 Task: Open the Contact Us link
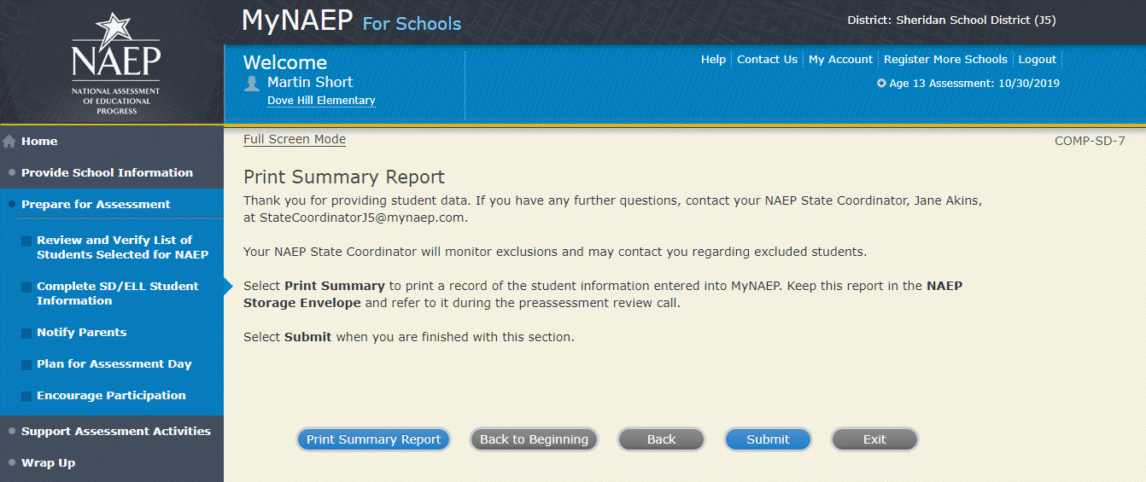(767, 60)
